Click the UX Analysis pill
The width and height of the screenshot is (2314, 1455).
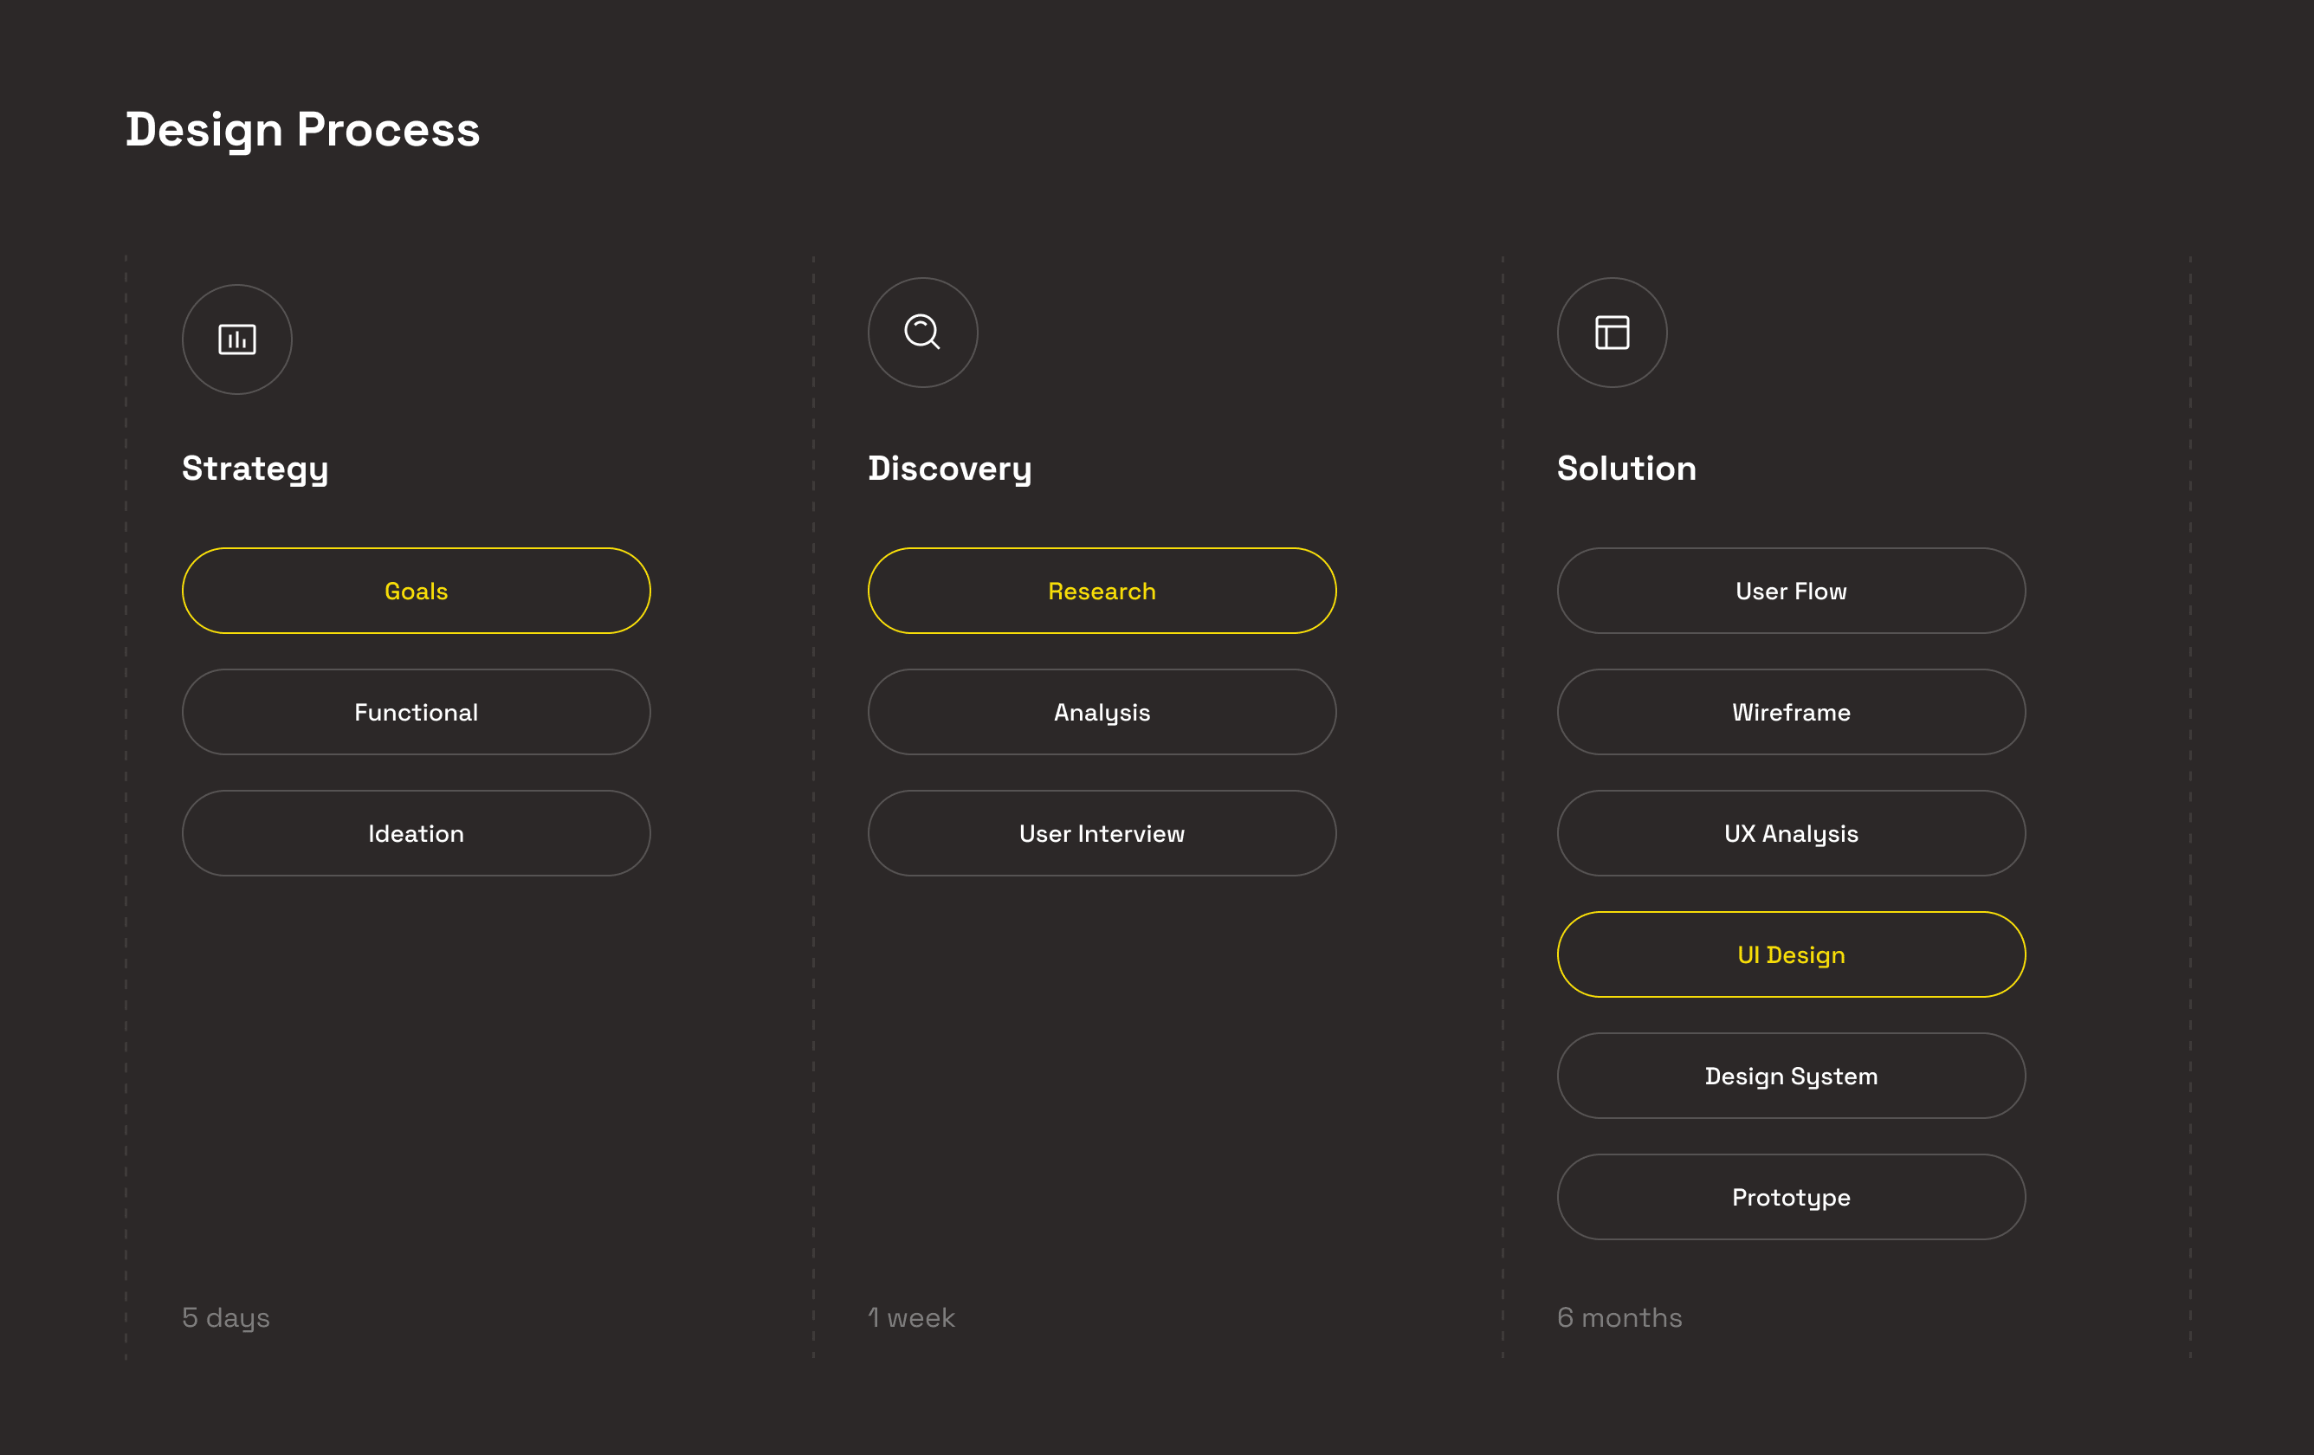tap(1791, 833)
